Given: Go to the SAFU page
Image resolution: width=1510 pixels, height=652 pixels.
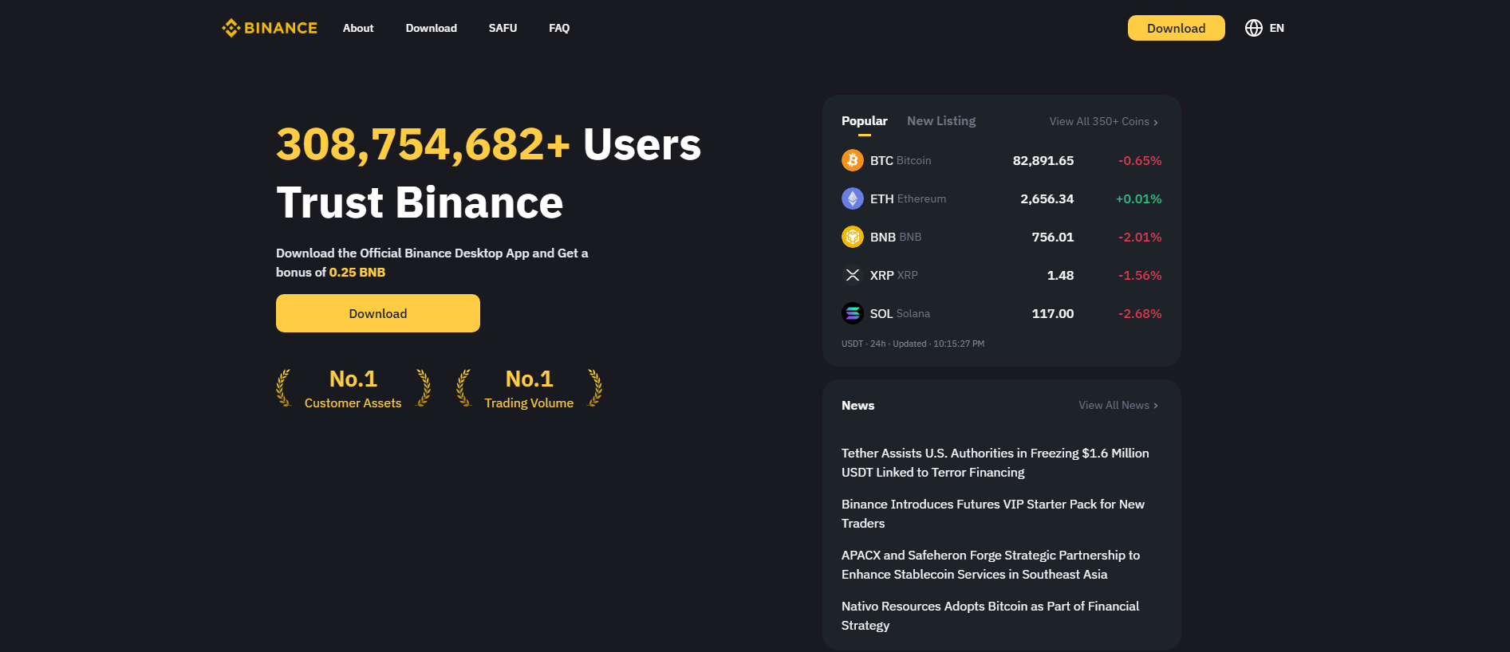Looking at the screenshot, I should tap(503, 28).
